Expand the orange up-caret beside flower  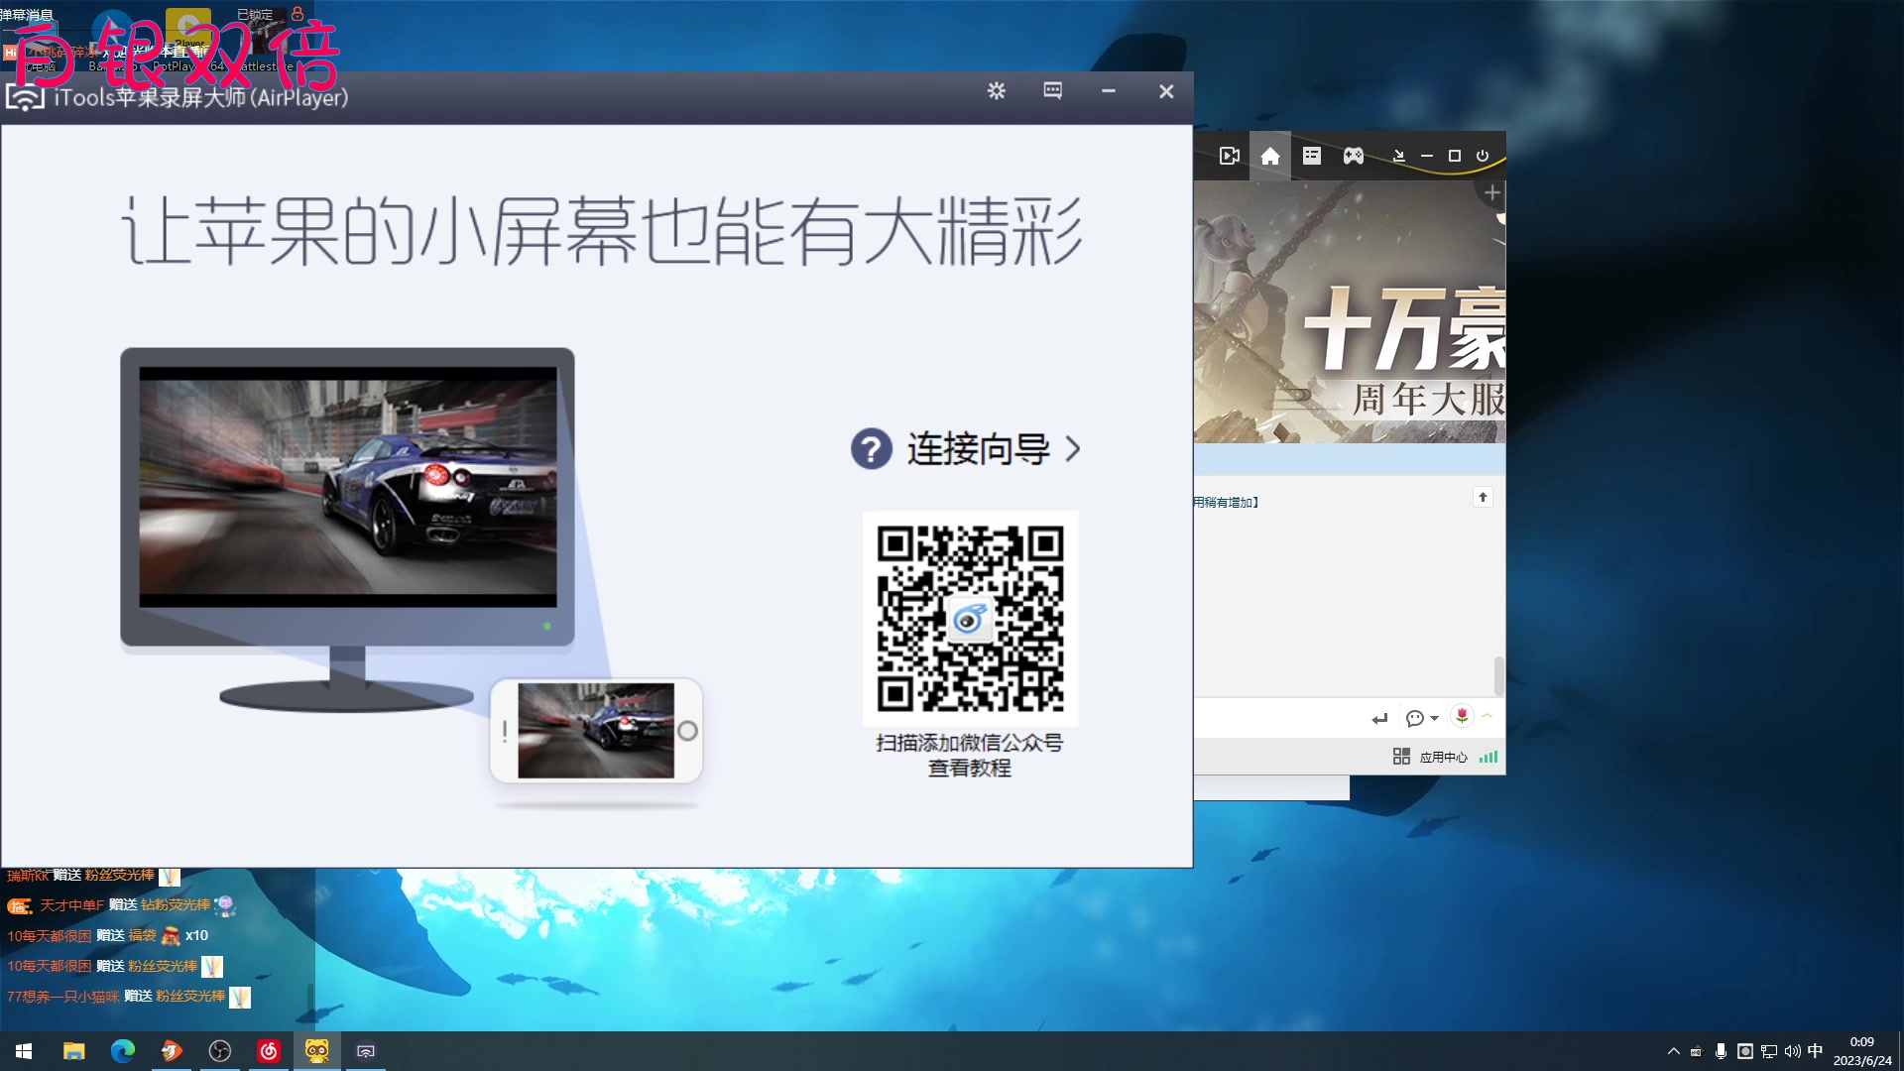[x=1487, y=716]
